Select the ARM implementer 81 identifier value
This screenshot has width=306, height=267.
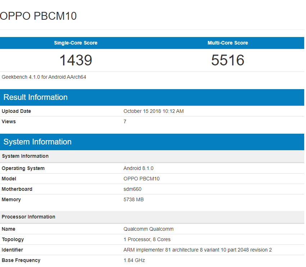coord(198,250)
